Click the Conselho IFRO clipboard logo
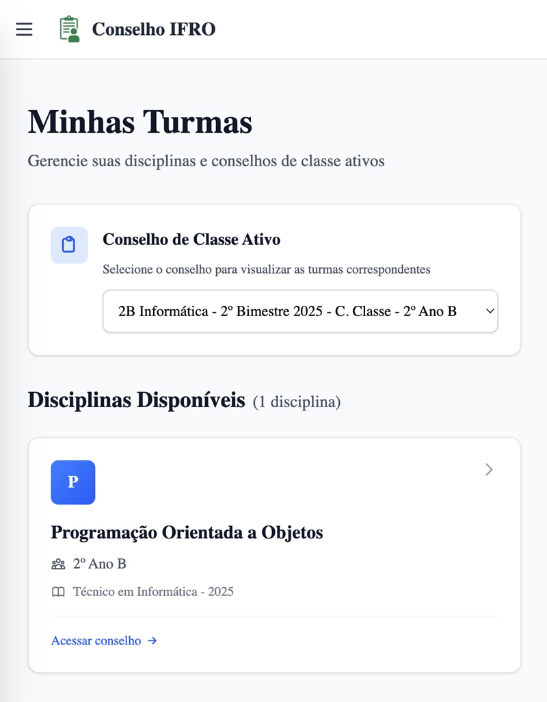Image resolution: width=547 pixels, height=702 pixels. [69, 29]
